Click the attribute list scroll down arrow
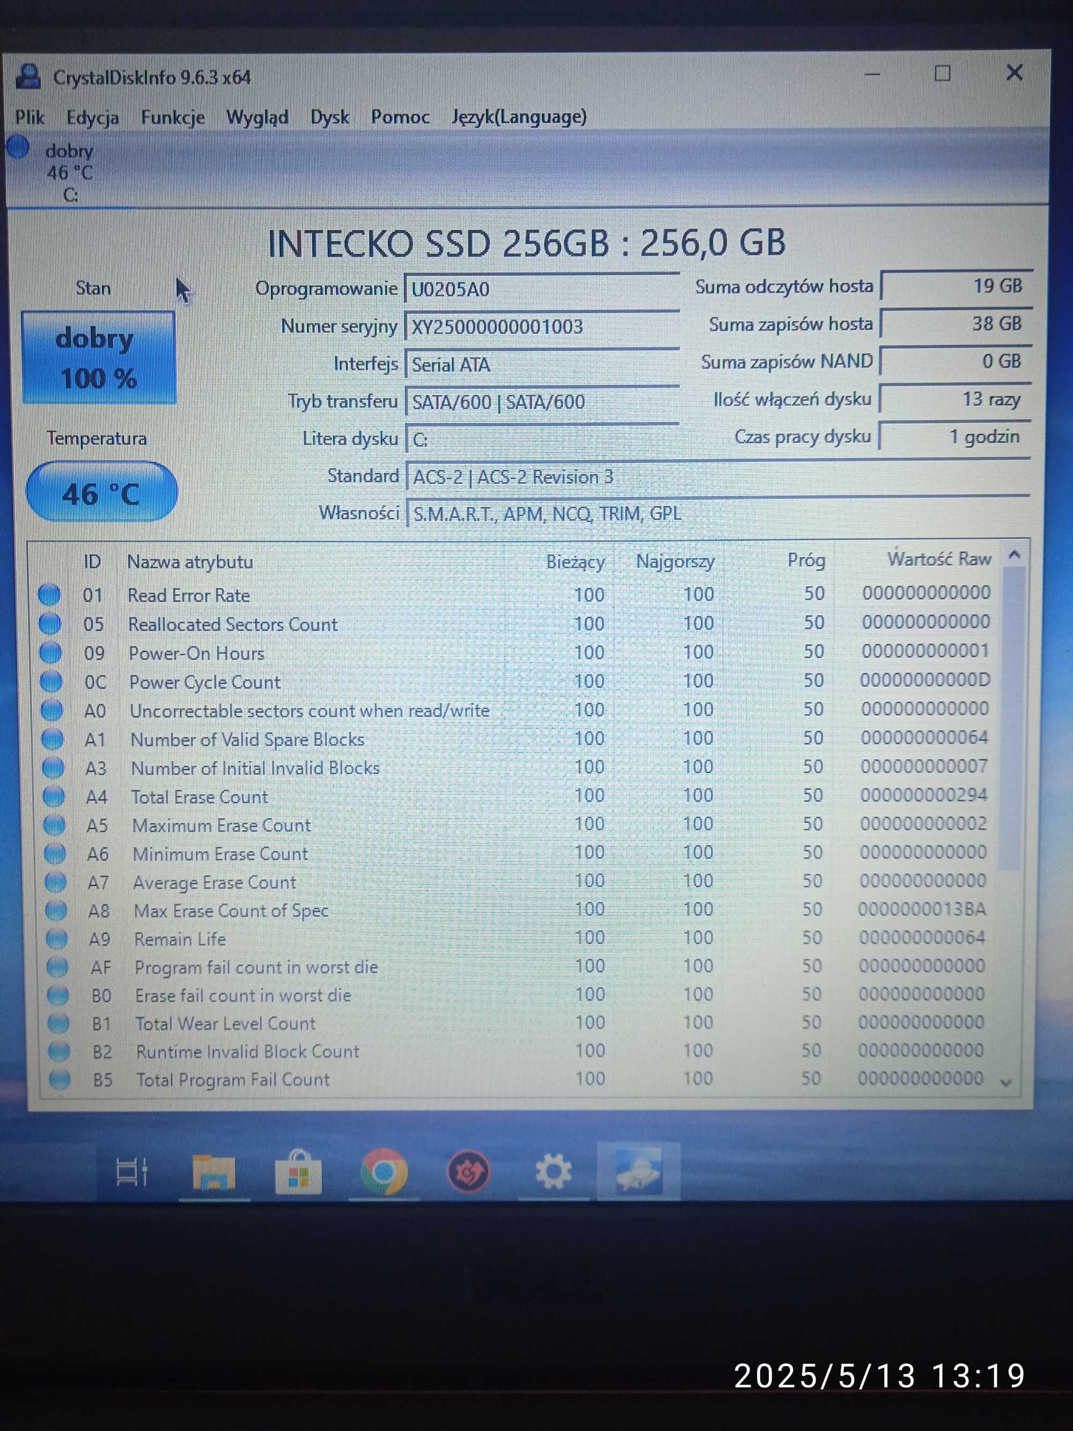Viewport: 1073px width, 1431px height. point(1006,1082)
